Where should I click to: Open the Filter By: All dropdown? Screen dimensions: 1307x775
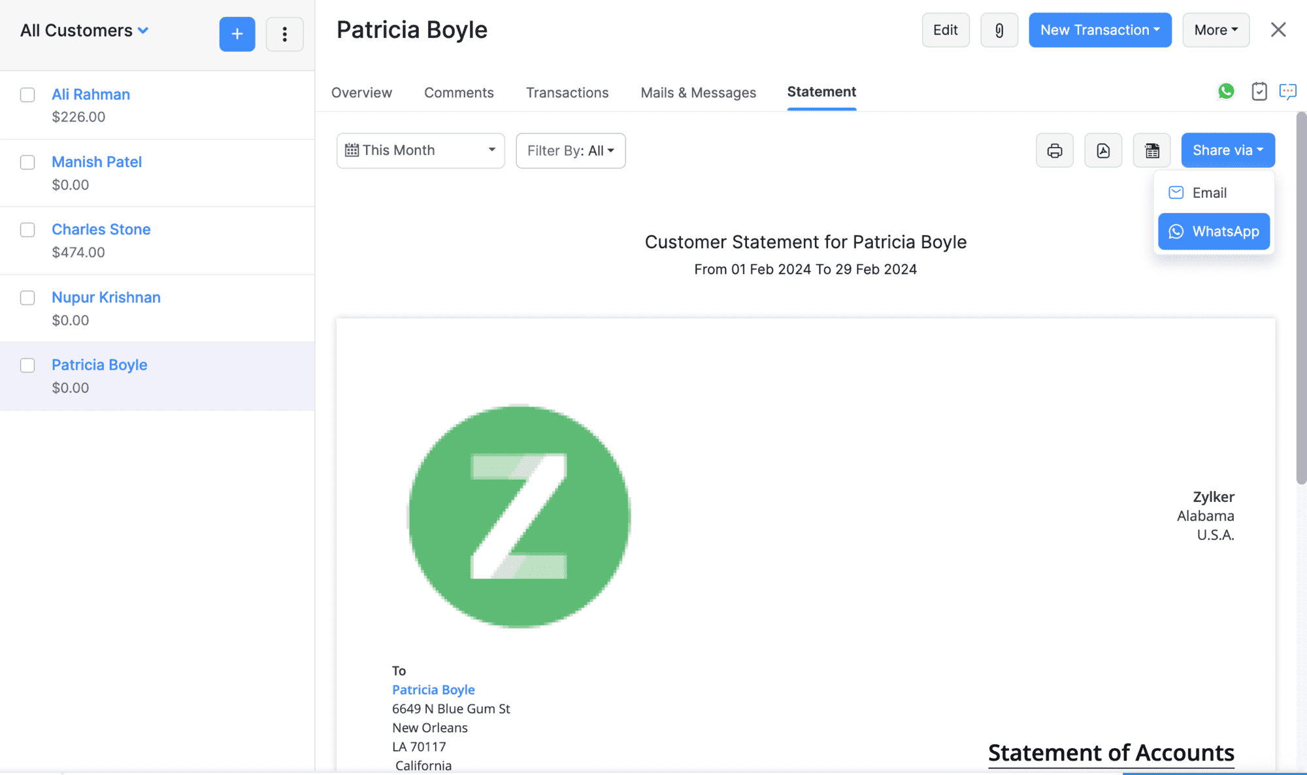point(571,151)
